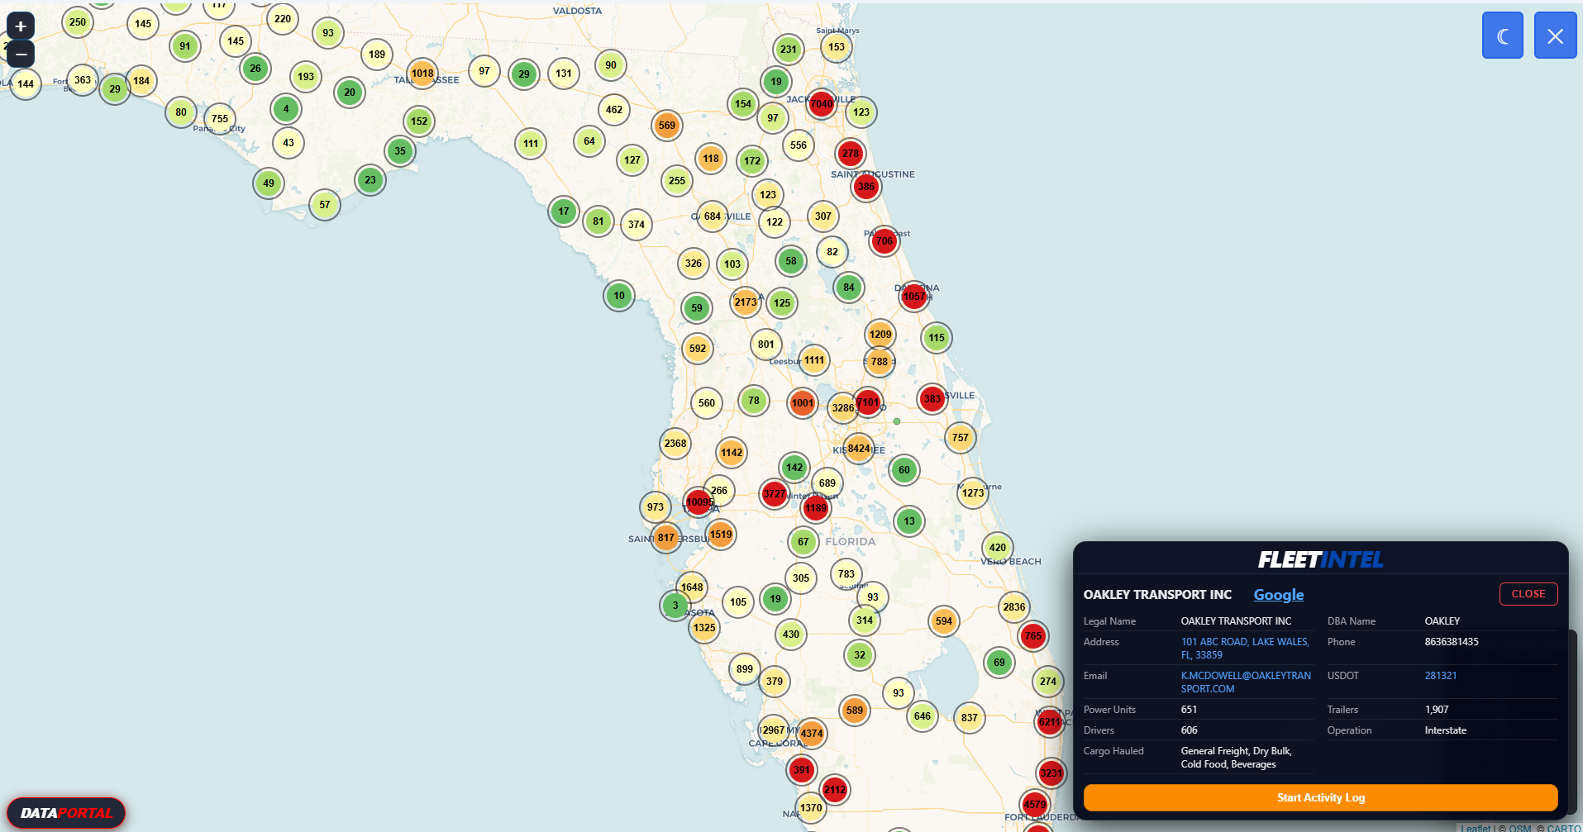The width and height of the screenshot is (1583, 832).
Task: Expand the green cluster marked 4
Action: (286, 109)
